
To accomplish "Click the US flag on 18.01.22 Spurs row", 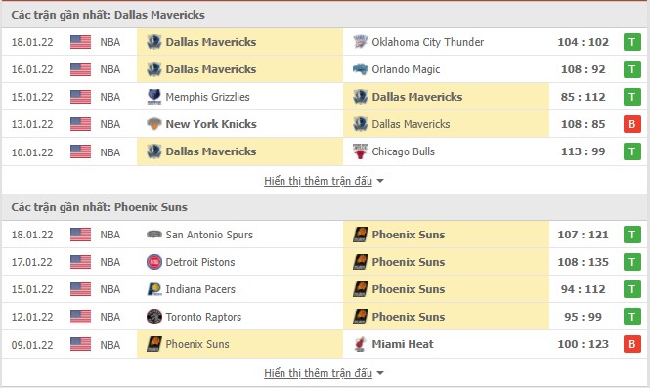I will pyautogui.click(x=80, y=235).
